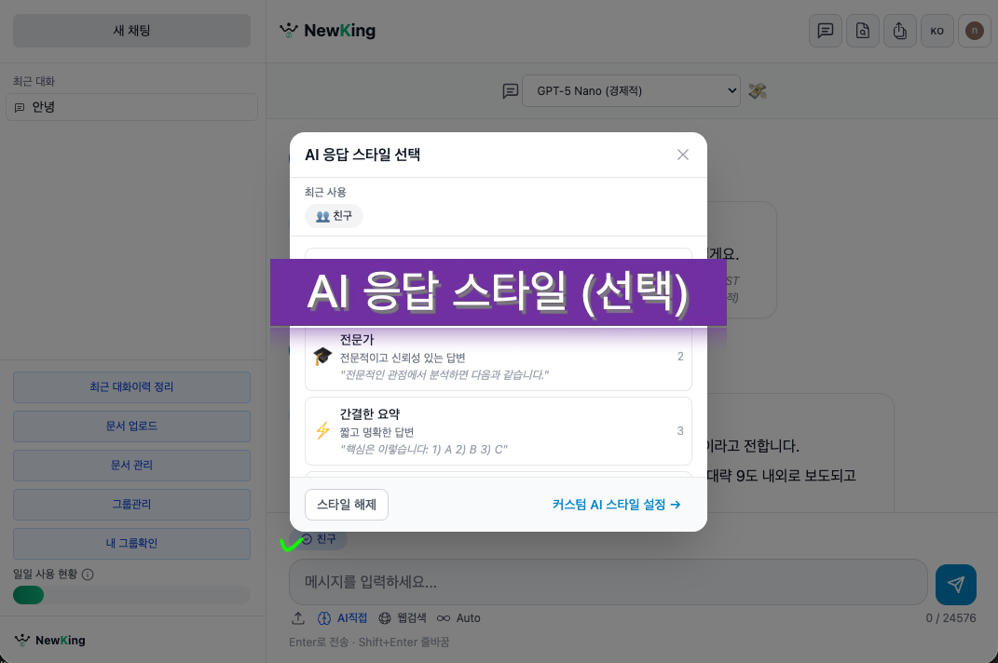Open the GPT-5 Nano model dropdown

pos(631,90)
